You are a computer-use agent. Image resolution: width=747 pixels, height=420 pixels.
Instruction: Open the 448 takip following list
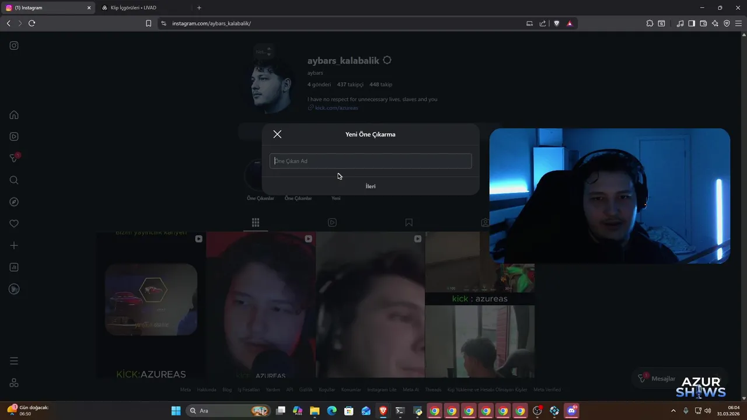(x=381, y=85)
